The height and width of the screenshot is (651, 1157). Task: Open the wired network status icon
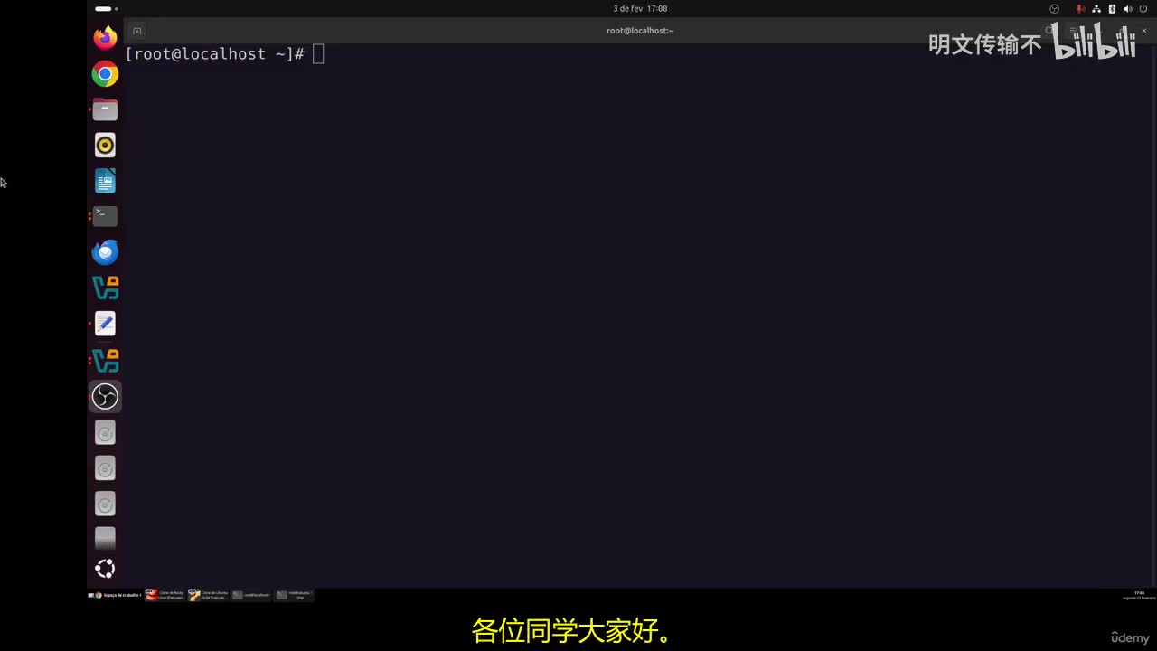[x=1096, y=9]
